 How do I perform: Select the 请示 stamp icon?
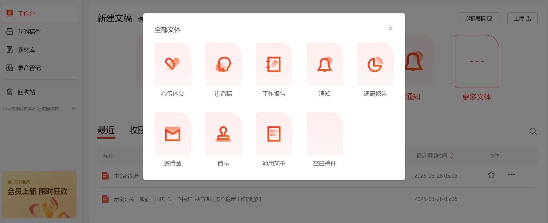point(223,134)
